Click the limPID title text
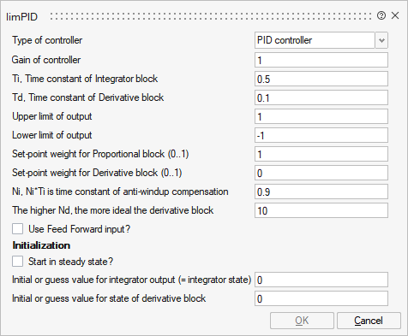Image resolution: width=408 pixels, height=336 pixels. (21, 17)
